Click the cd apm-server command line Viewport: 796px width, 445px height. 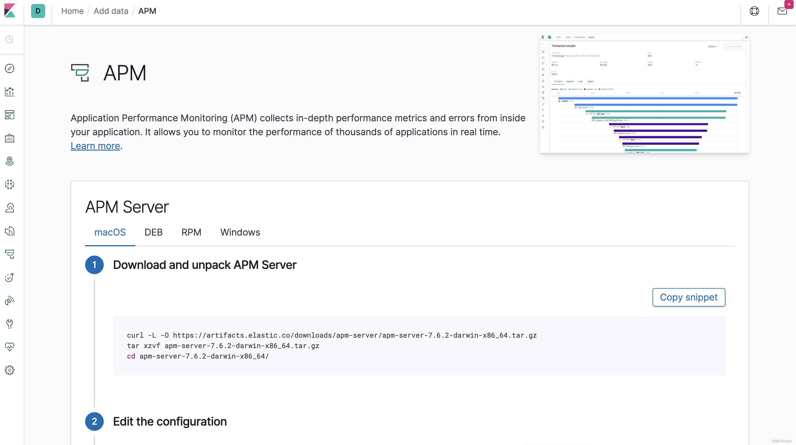point(198,356)
